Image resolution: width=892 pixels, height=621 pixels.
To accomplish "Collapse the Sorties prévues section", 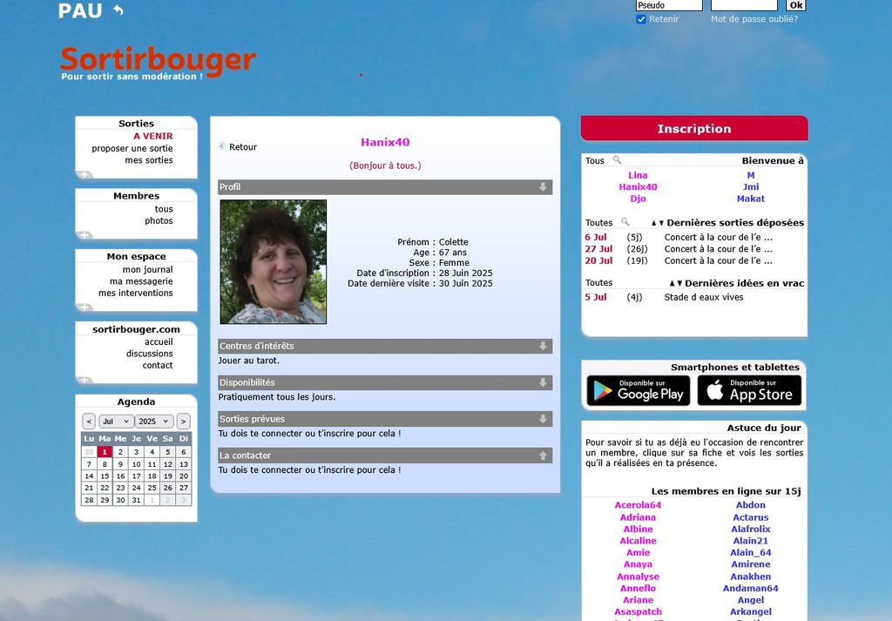I will point(543,419).
